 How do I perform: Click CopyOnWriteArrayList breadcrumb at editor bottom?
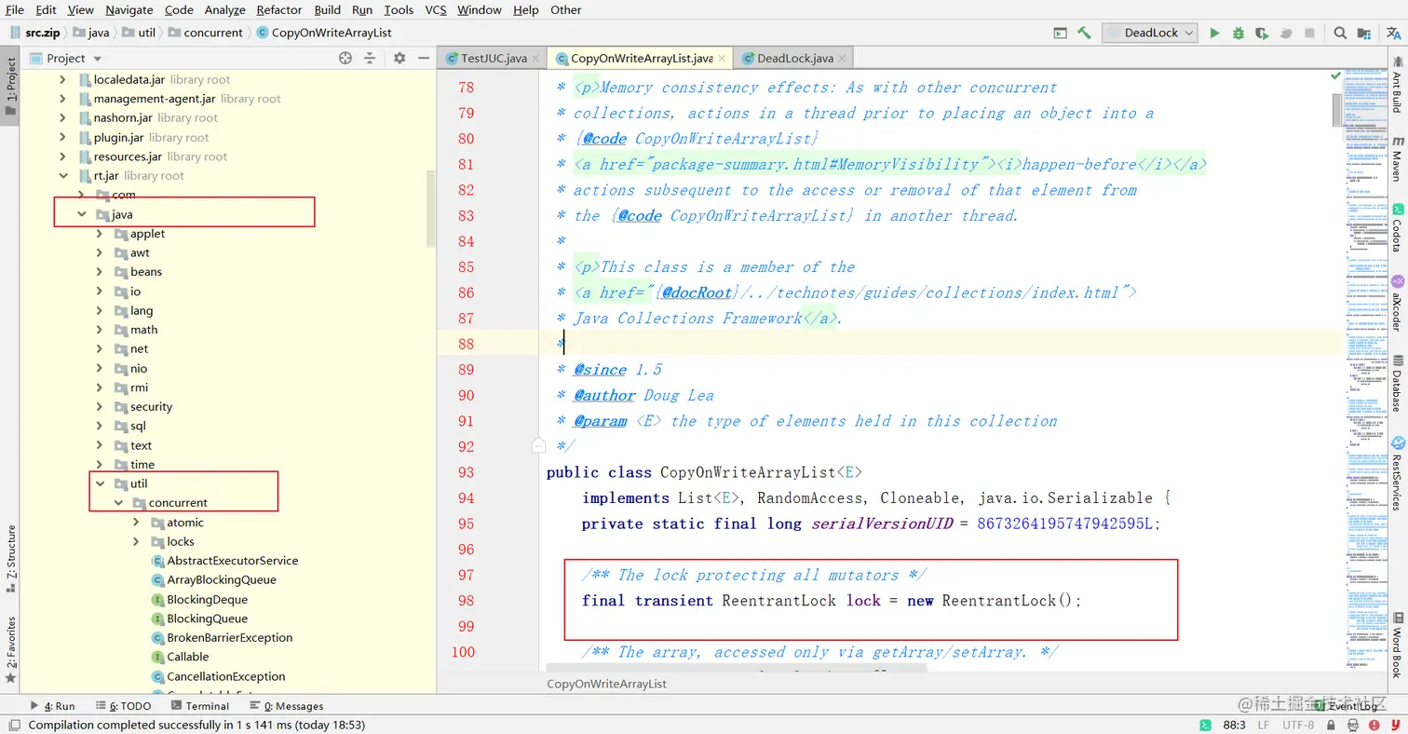tap(606, 684)
